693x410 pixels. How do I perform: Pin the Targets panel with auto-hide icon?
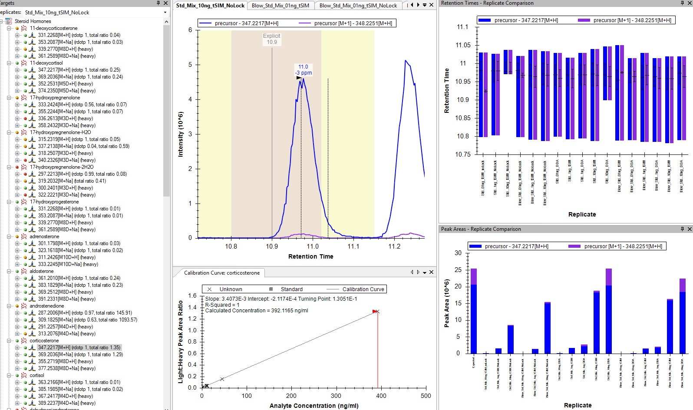point(158,3)
